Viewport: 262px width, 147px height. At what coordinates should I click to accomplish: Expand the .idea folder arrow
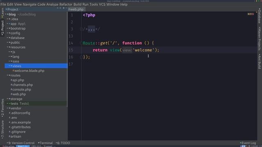coord(7,19)
